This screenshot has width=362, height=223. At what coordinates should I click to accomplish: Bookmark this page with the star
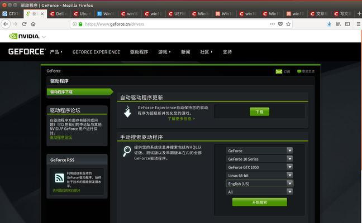(x=288, y=24)
